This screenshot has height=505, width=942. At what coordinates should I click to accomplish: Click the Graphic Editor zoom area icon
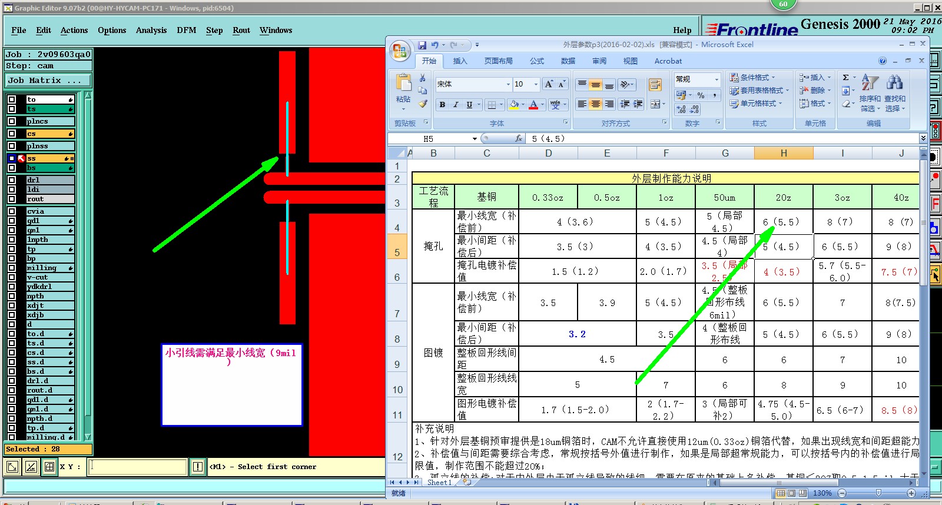click(12, 467)
